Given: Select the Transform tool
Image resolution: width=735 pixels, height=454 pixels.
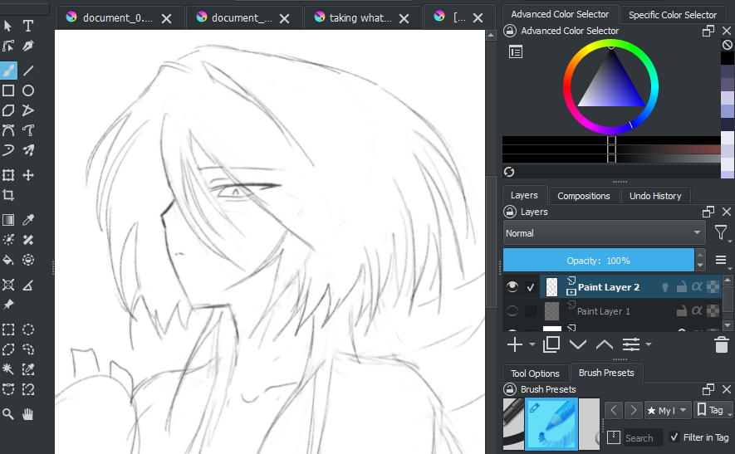Looking at the screenshot, I should 8,175.
